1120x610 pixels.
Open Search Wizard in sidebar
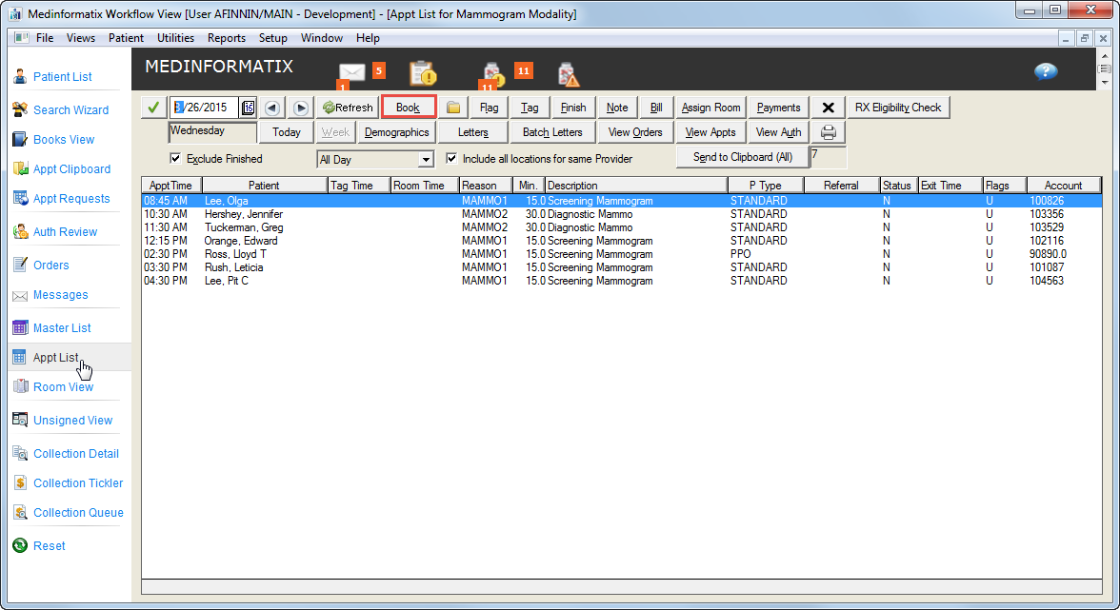[70, 109]
